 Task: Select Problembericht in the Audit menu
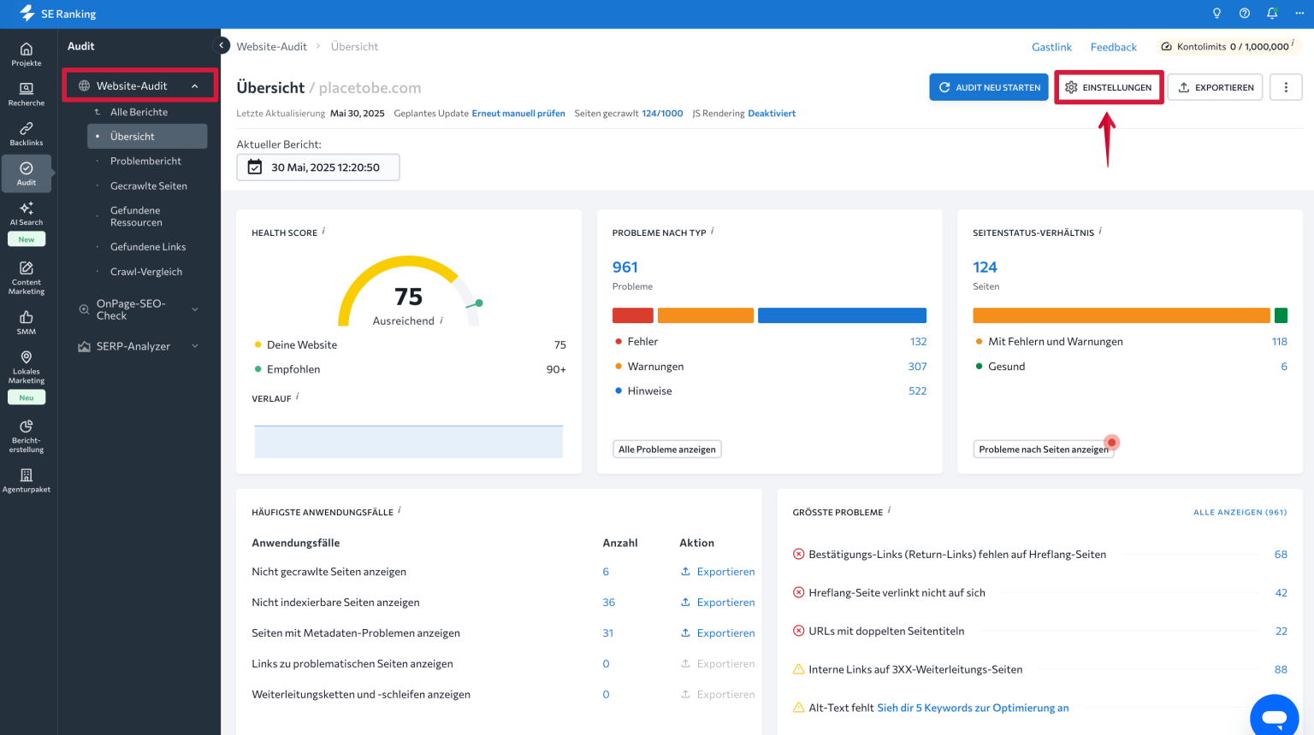click(145, 161)
